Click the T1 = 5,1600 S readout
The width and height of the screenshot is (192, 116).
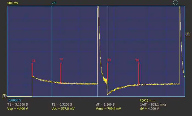point(17,104)
